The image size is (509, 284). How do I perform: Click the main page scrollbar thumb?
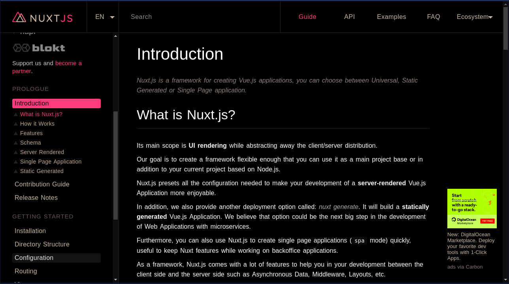(506, 28)
